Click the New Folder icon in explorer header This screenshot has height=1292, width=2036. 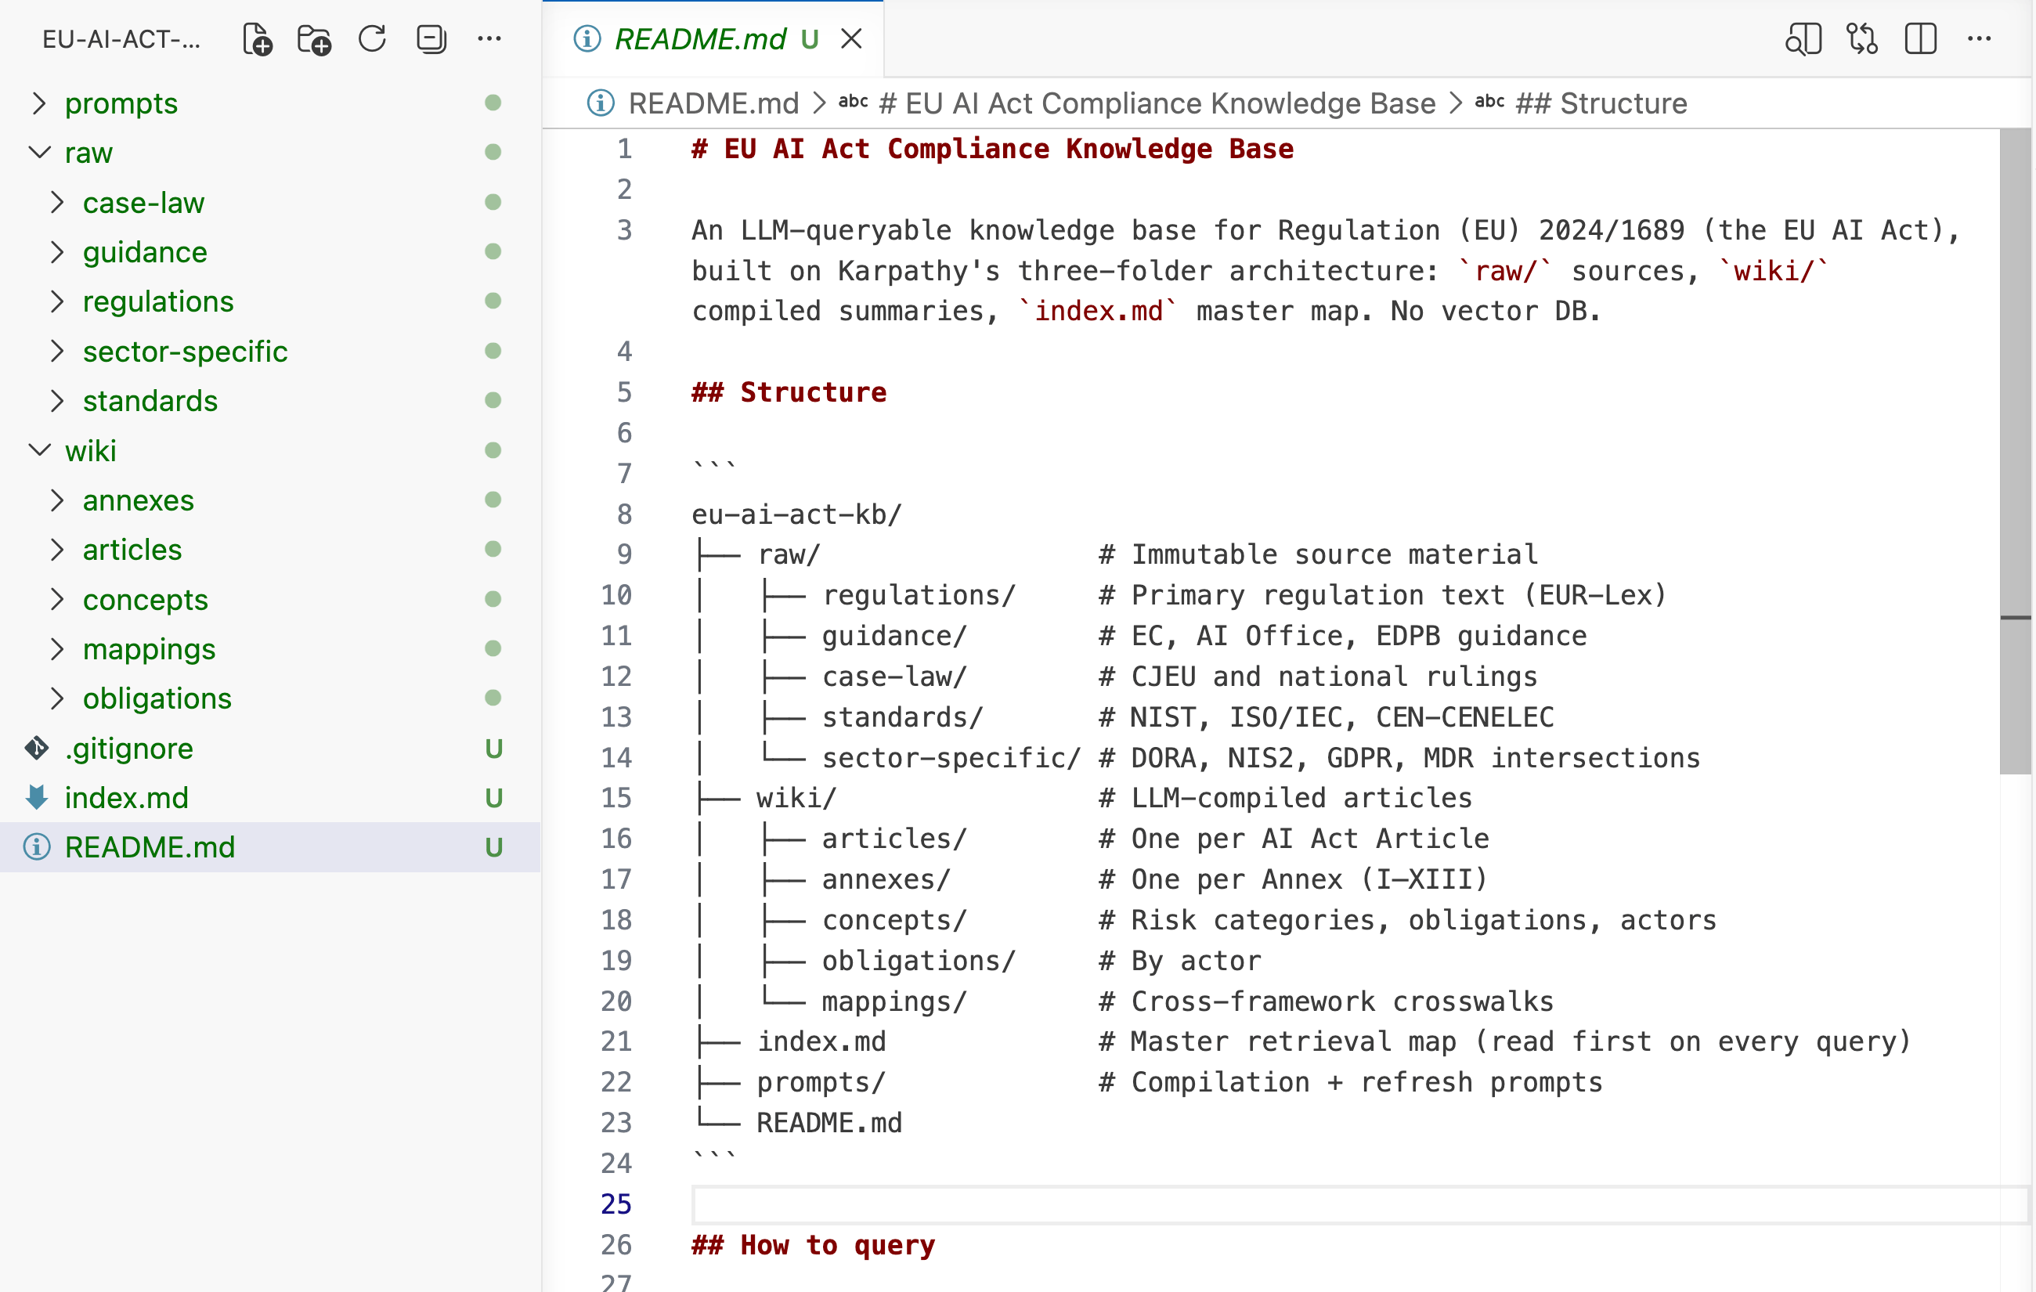[314, 39]
